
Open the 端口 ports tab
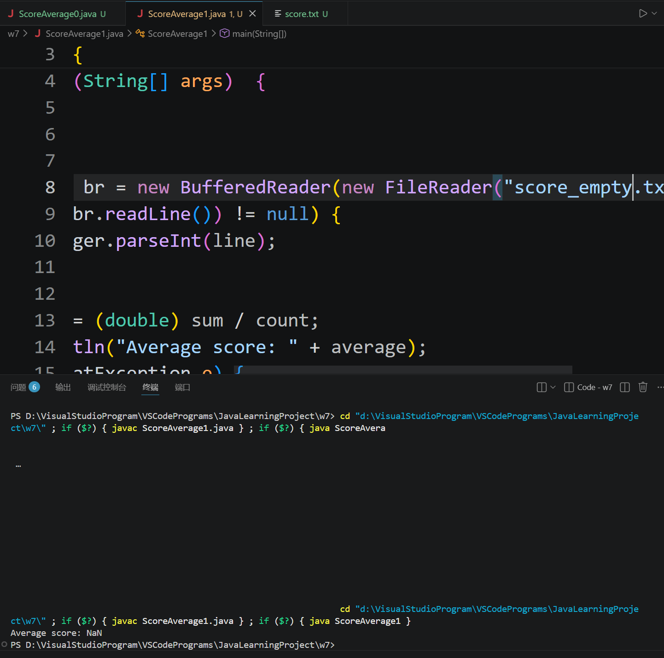(182, 387)
